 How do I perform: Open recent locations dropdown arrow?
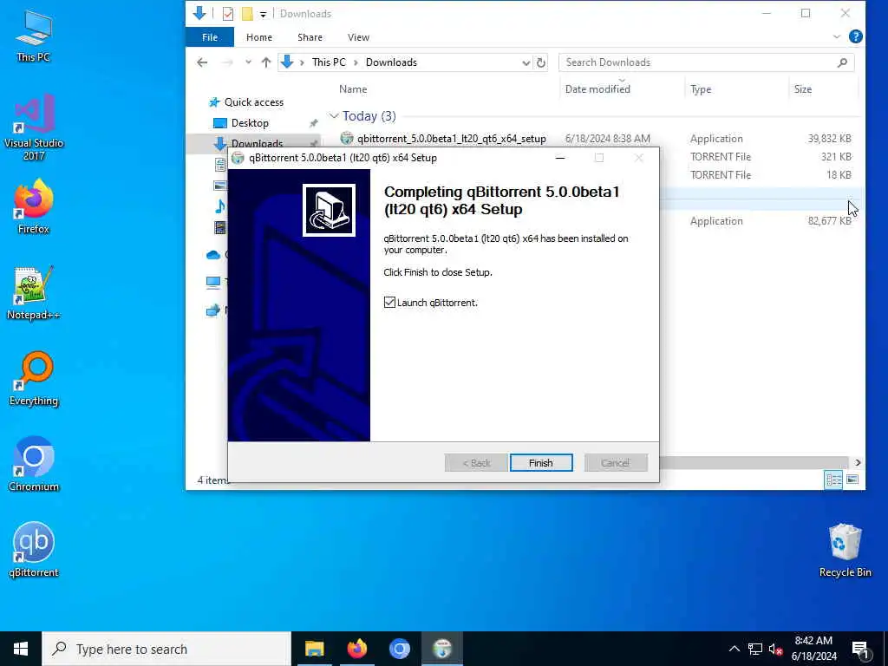point(248,62)
